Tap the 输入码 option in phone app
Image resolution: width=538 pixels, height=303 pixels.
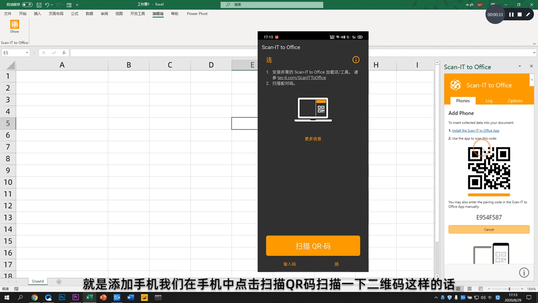[x=289, y=264]
